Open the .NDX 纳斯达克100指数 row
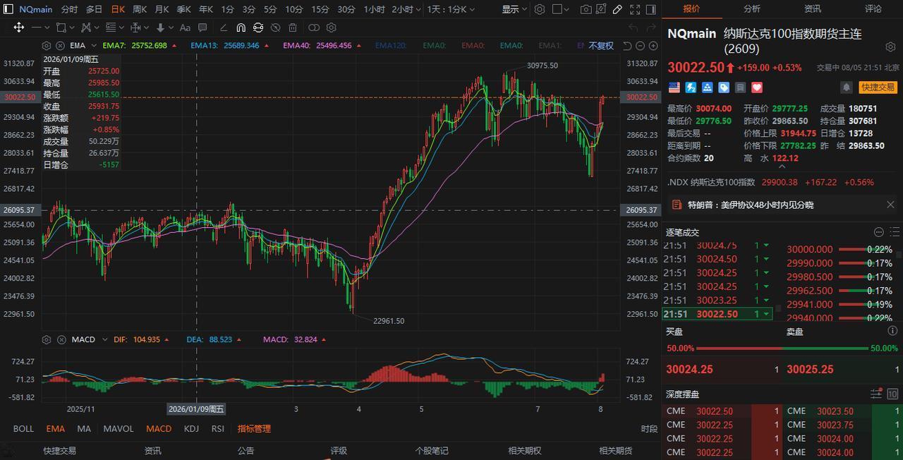903x460 pixels. [782, 182]
